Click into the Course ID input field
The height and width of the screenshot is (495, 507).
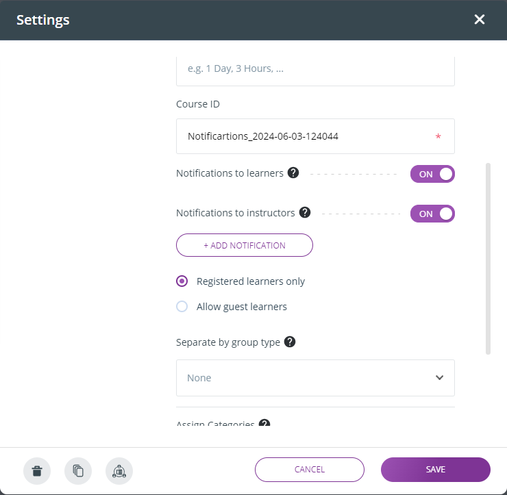[x=315, y=136]
